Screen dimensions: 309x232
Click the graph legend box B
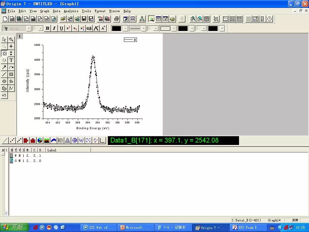(x=130, y=40)
